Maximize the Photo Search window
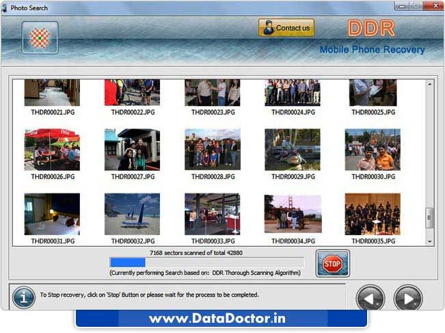 coord(416,6)
